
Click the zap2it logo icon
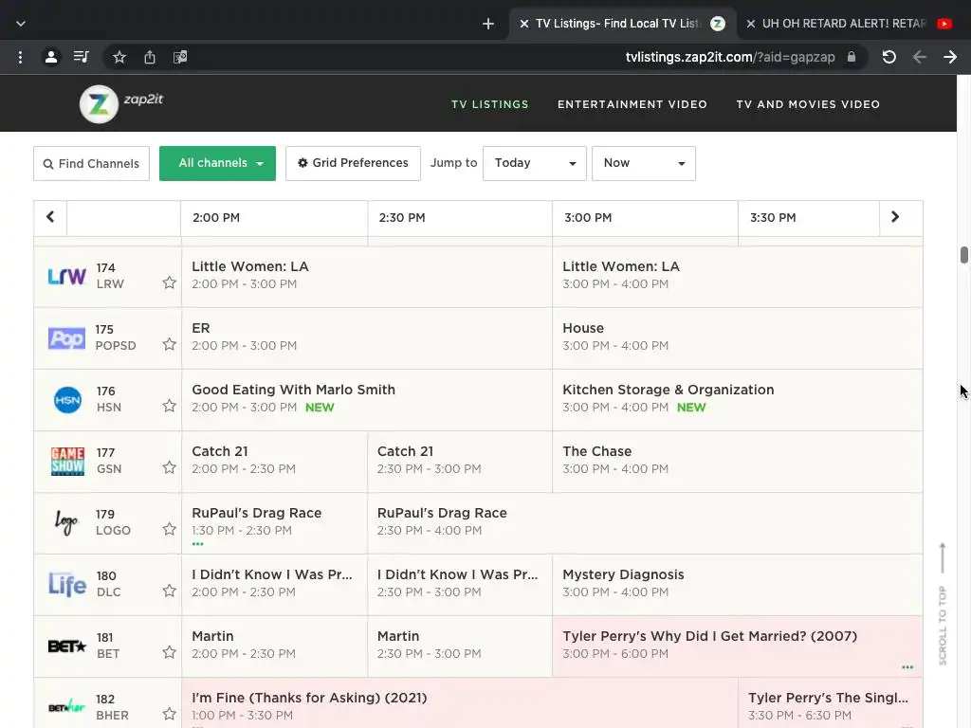tap(99, 104)
